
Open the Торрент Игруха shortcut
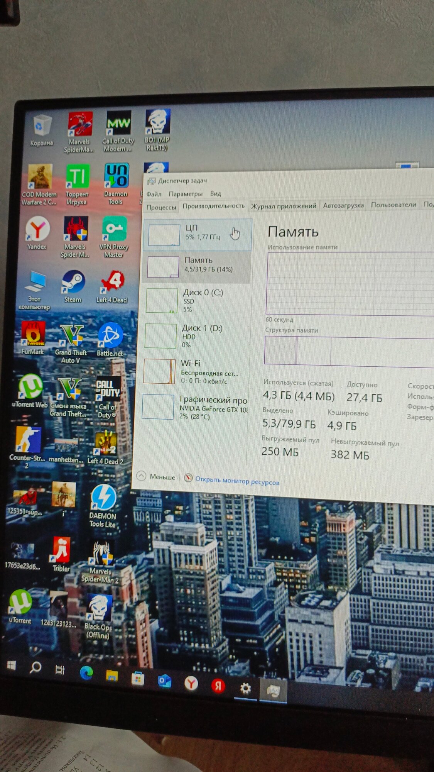click(77, 185)
